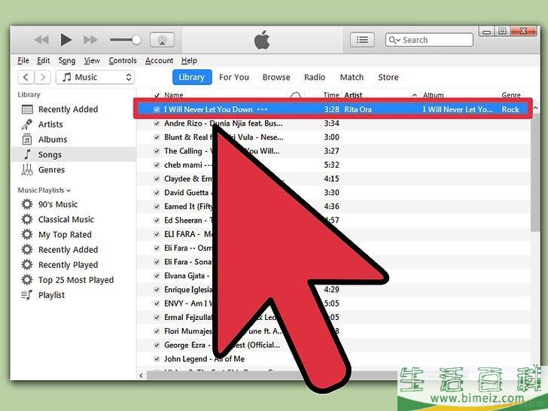Select the John Legend - All of Me row

click(333, 359)
